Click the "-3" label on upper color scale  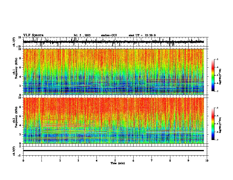pyautogui.click(x=217, y=59)
